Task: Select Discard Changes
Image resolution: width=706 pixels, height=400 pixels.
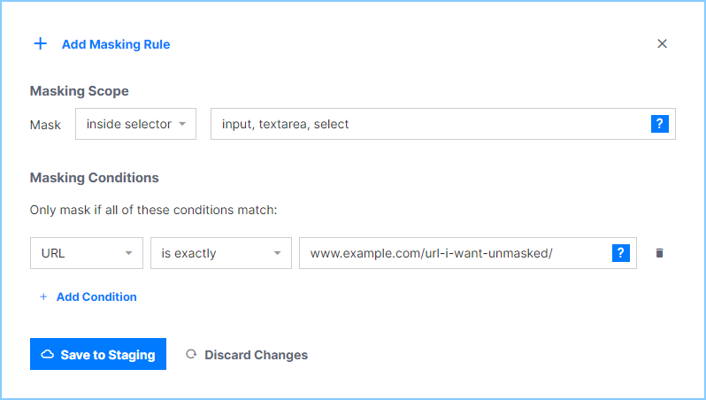Action: coord(256,355)
